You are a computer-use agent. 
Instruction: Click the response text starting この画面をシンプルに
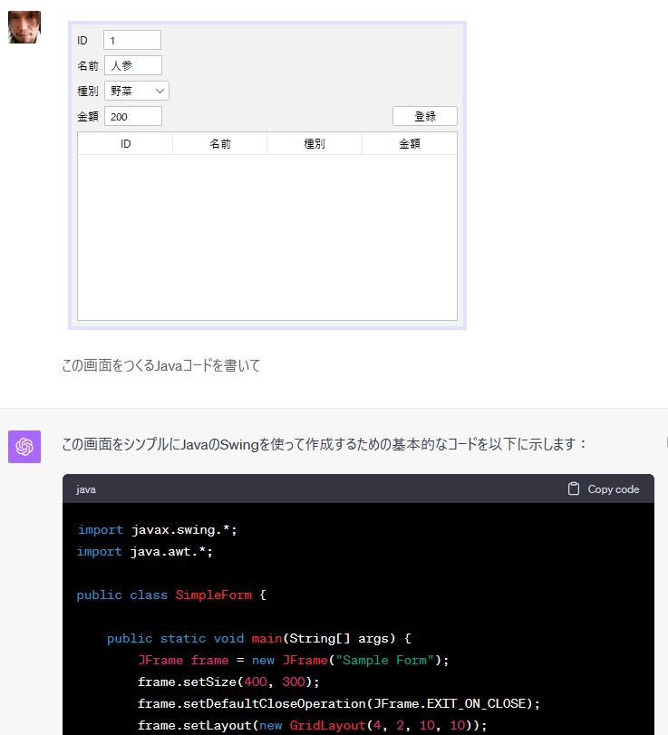[x=324, y=444]
